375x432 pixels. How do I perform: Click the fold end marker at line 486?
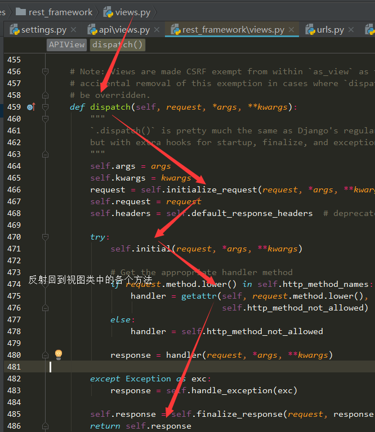[x=45, y=426]
